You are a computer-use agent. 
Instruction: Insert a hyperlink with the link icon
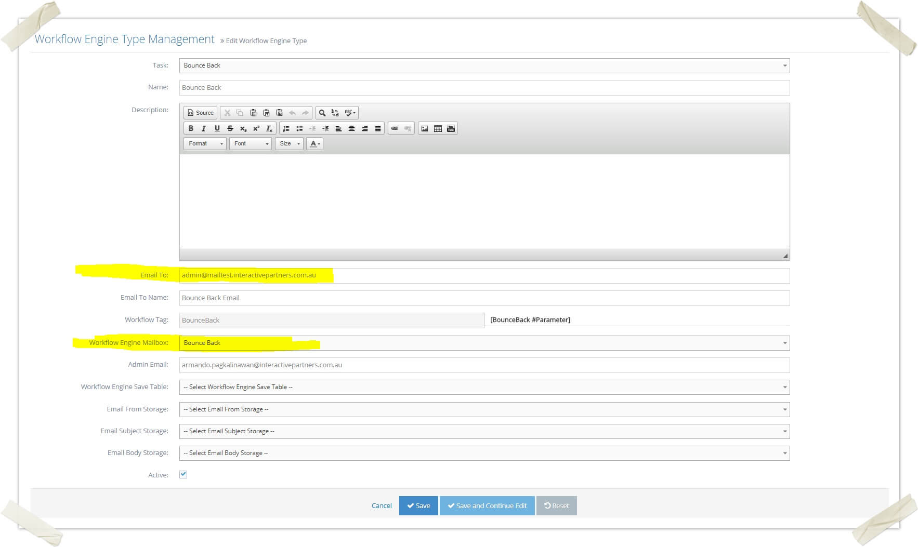tap(395, 128)
